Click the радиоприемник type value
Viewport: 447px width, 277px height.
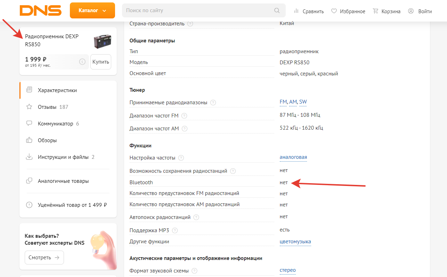(299, 51)
